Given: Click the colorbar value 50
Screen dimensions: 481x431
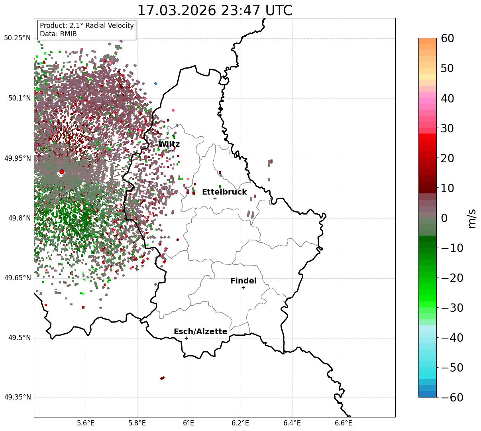Looking at the screenshot, I should click(448, 68).
